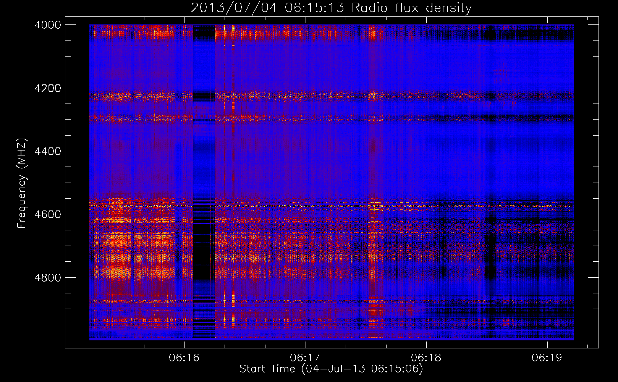The height and width of the screenshot is (382, 618).
Task: Click the 06:17 time tick label
Action: (x=305, y=358)
